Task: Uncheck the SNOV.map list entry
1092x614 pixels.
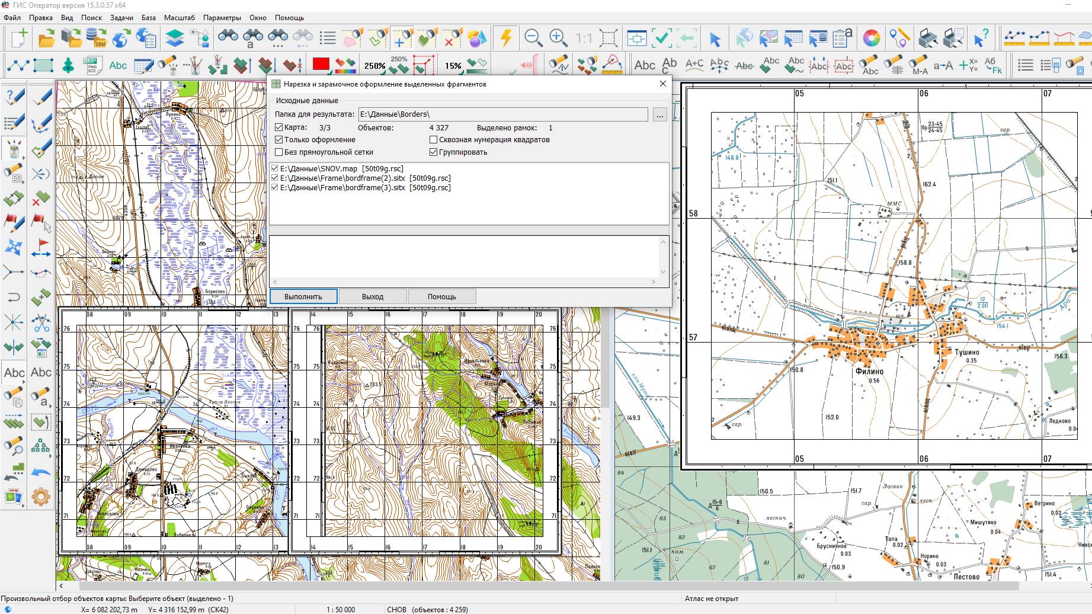Action: click(274, 169)
